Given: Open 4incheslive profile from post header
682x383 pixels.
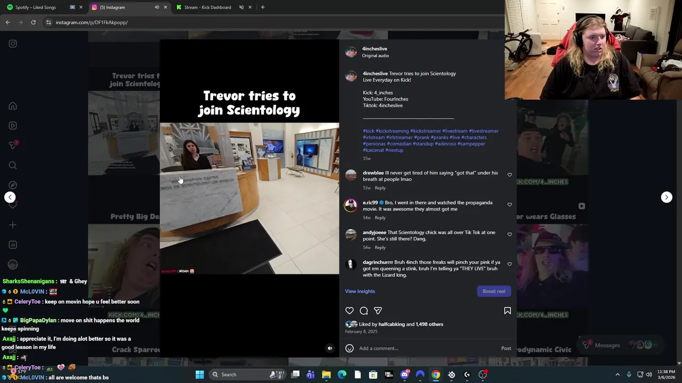Looking at the screenshot, I should (375, 48).
